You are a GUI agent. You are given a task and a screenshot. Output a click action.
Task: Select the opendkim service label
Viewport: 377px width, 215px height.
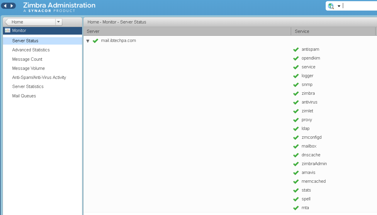311,58
